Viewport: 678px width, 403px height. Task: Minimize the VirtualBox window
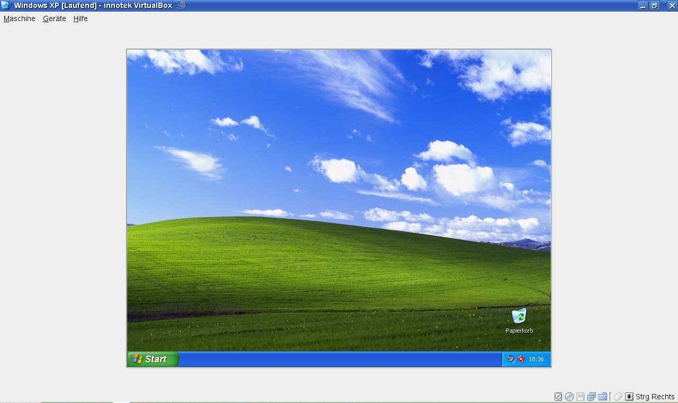(x=643, y=5)
